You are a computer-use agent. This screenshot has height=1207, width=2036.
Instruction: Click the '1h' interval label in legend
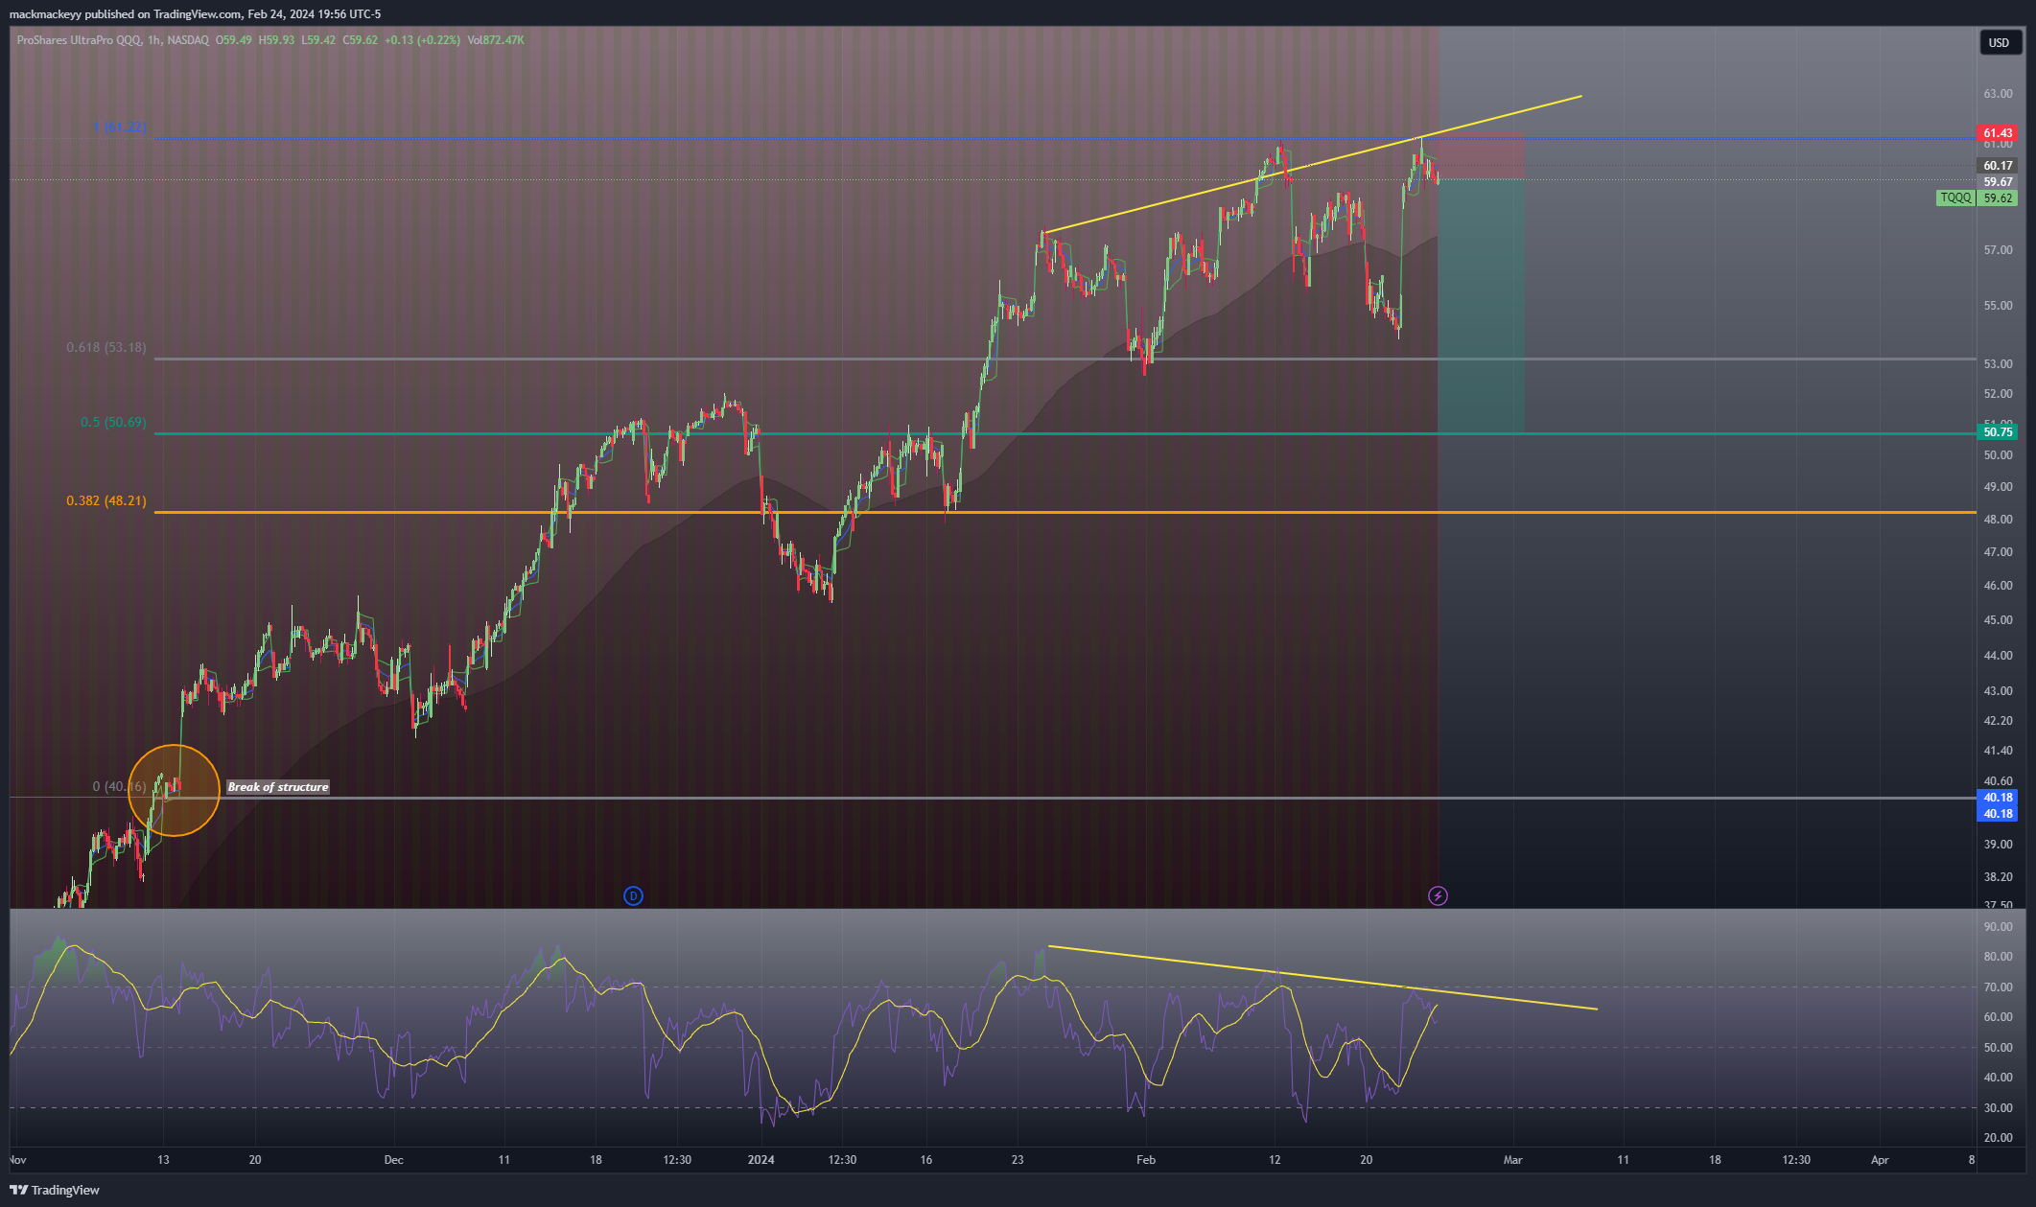[x=154, y=40]
